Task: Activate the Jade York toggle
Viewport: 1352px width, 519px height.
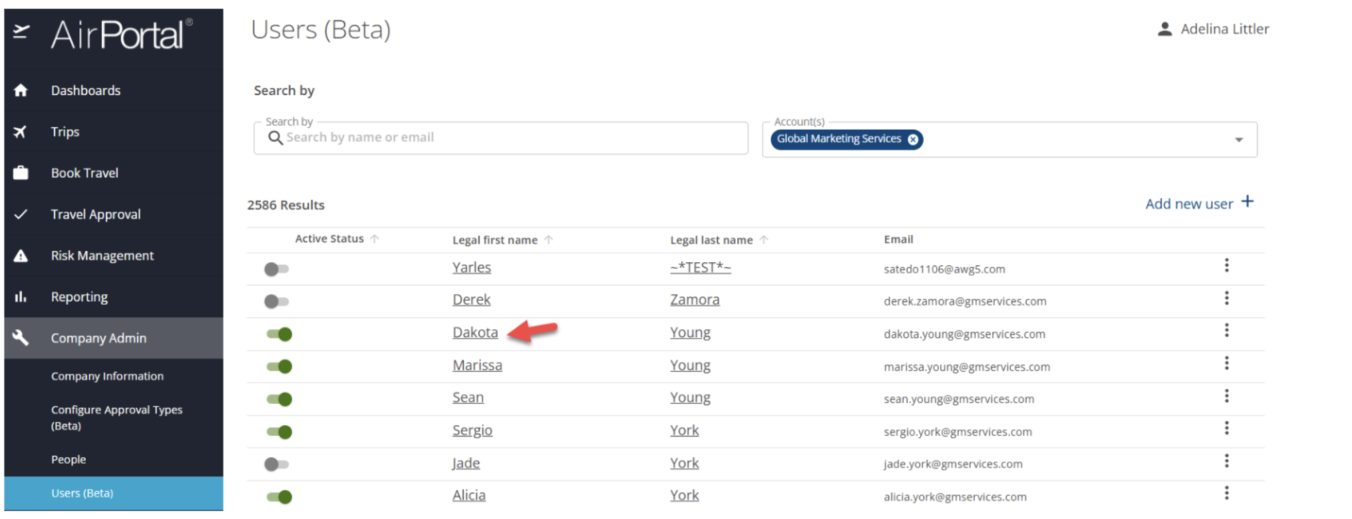Action: click(x=277, y=464)
